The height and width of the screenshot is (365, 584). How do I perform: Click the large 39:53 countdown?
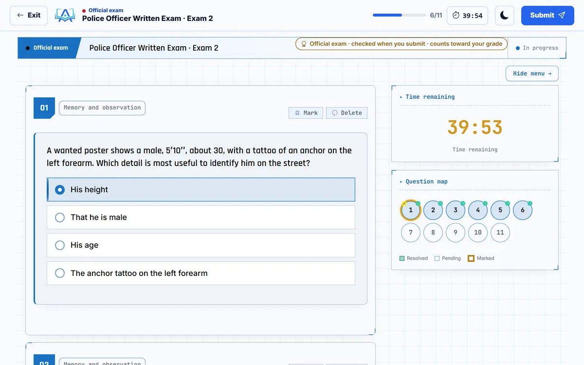point(475,128)
